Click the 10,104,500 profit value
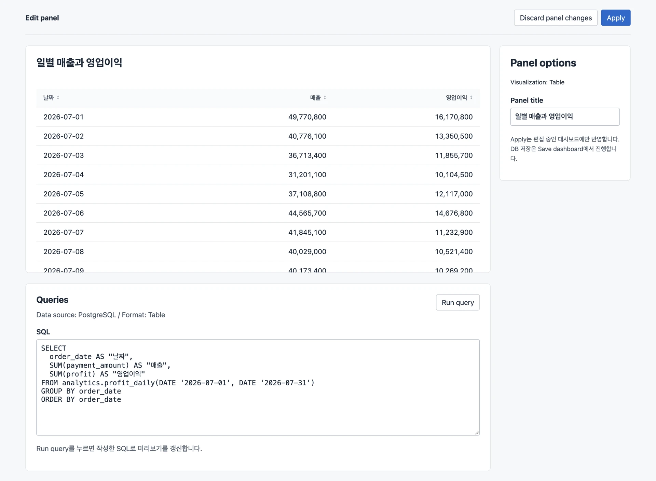The image size is (656, 481). (x=454, y=175)
